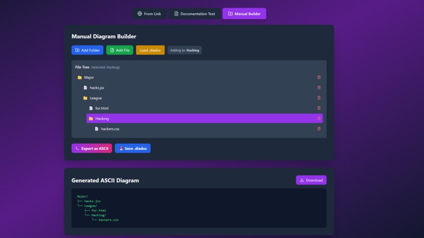Click the for.html file icon
The width and height of the screenshot is (424, 238).
pyautogui.click(x=91, y=108)
